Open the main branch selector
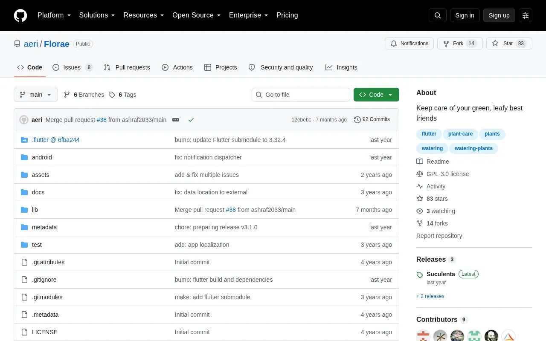The width and height of the screenshot is (546, 341). click(x=36, y=95)
